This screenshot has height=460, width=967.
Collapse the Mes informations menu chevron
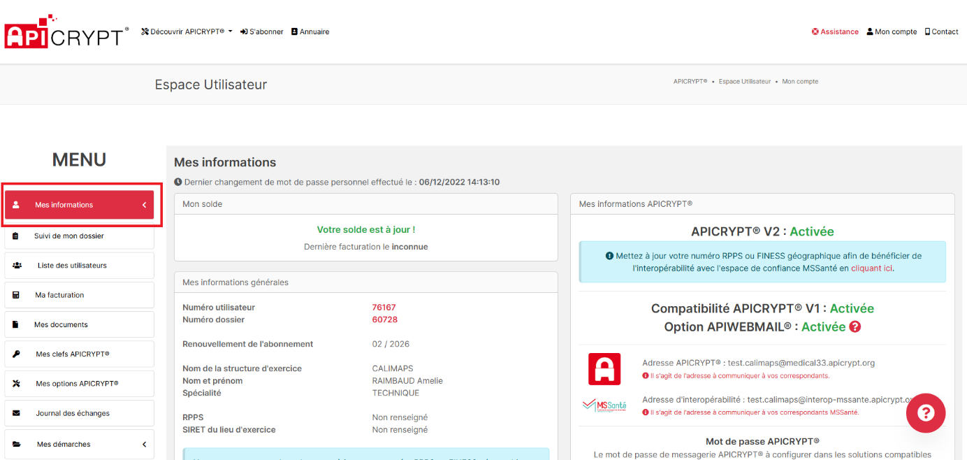144,205
